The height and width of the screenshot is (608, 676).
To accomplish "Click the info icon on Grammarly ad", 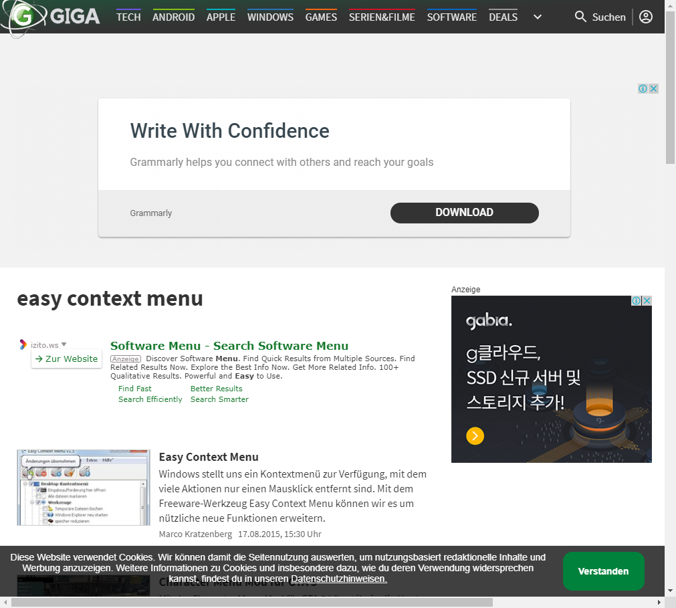I will coord(643,88).
